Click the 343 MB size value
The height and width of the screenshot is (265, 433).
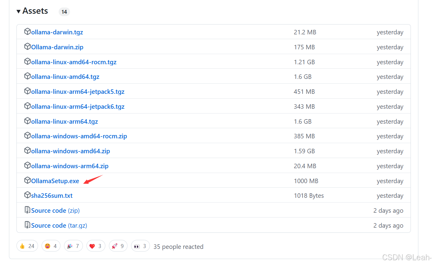click(304, 107)
